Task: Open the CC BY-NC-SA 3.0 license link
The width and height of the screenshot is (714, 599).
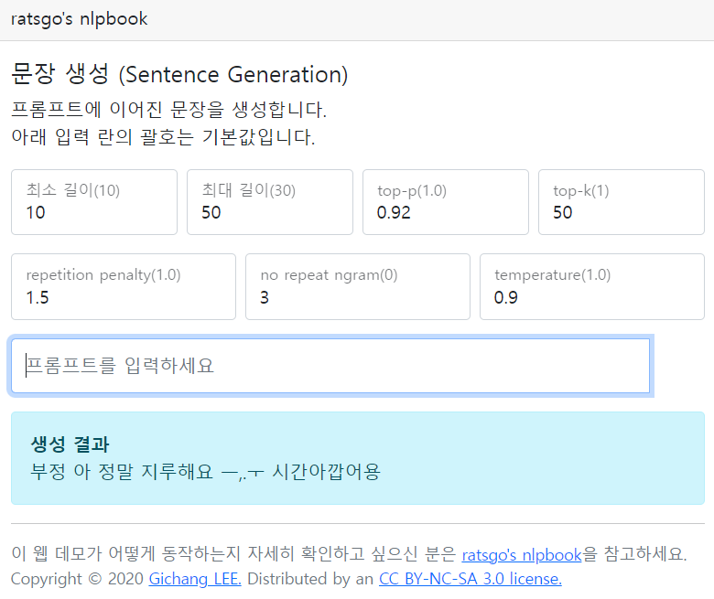Action: click(x=471, y=579)
